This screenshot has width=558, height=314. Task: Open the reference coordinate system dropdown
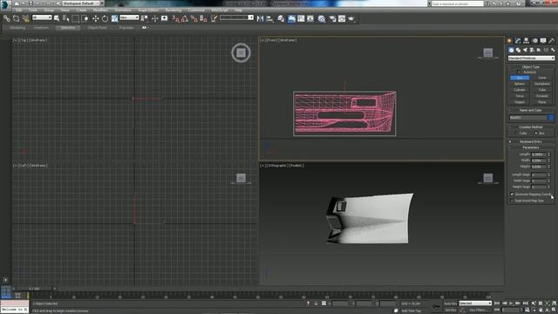click(x=129, y=17)
